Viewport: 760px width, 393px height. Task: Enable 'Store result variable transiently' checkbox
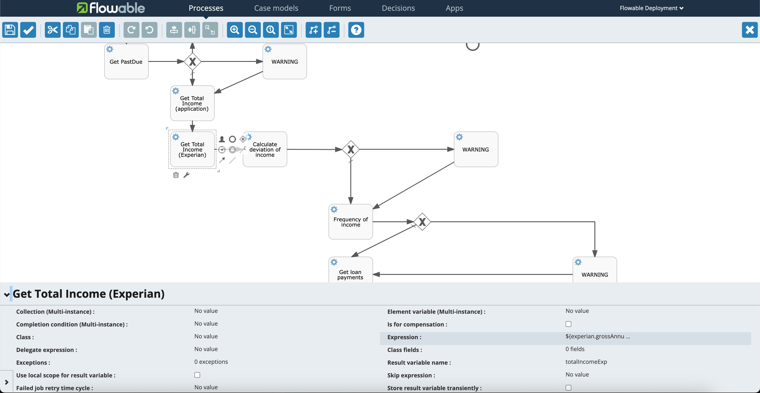pyautogui.click(x=568, y=388)
